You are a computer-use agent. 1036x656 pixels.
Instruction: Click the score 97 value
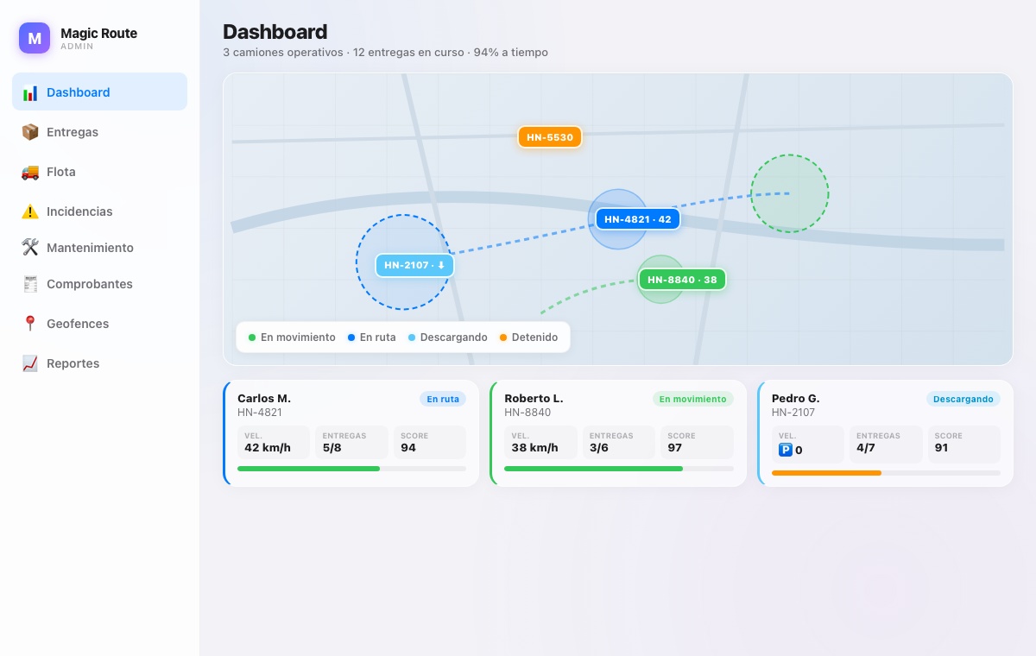click(x=675, y=448)
